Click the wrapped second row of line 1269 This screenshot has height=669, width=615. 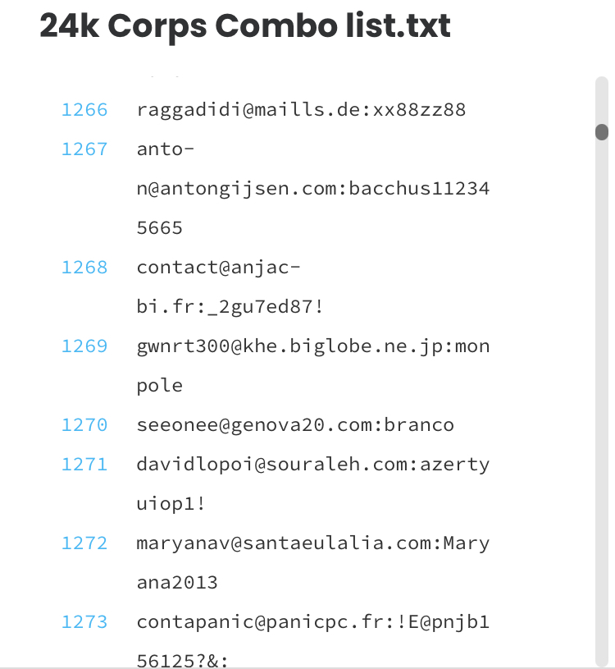pos(160,386)
